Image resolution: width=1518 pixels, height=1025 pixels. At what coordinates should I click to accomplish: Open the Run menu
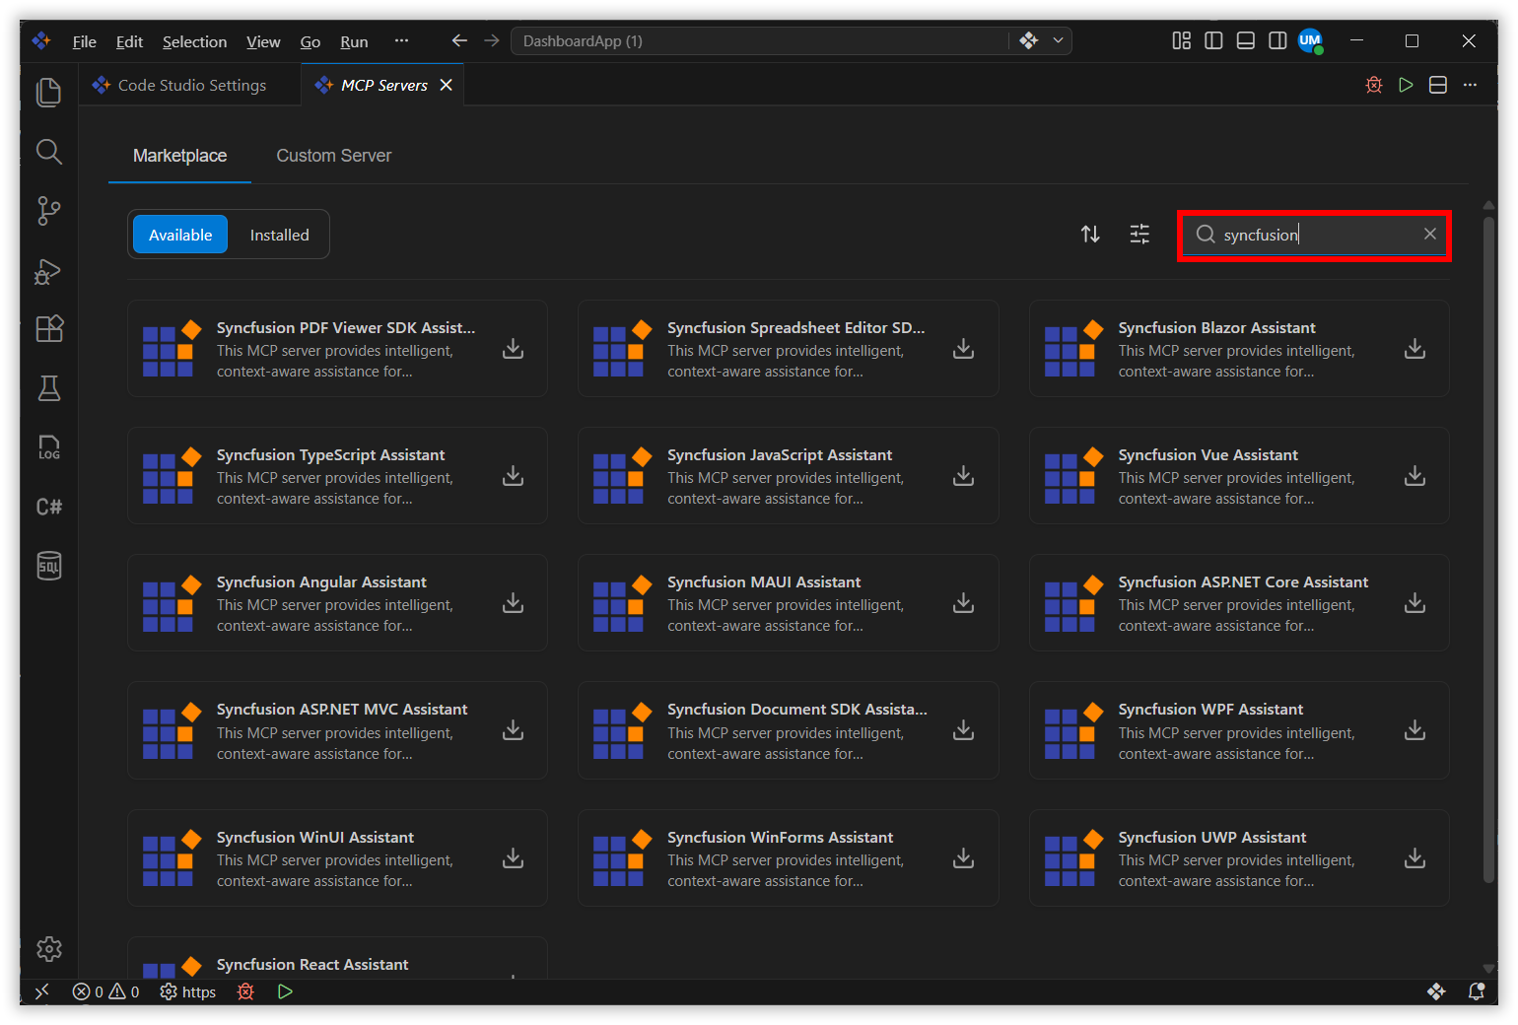(x=354, y=41)
